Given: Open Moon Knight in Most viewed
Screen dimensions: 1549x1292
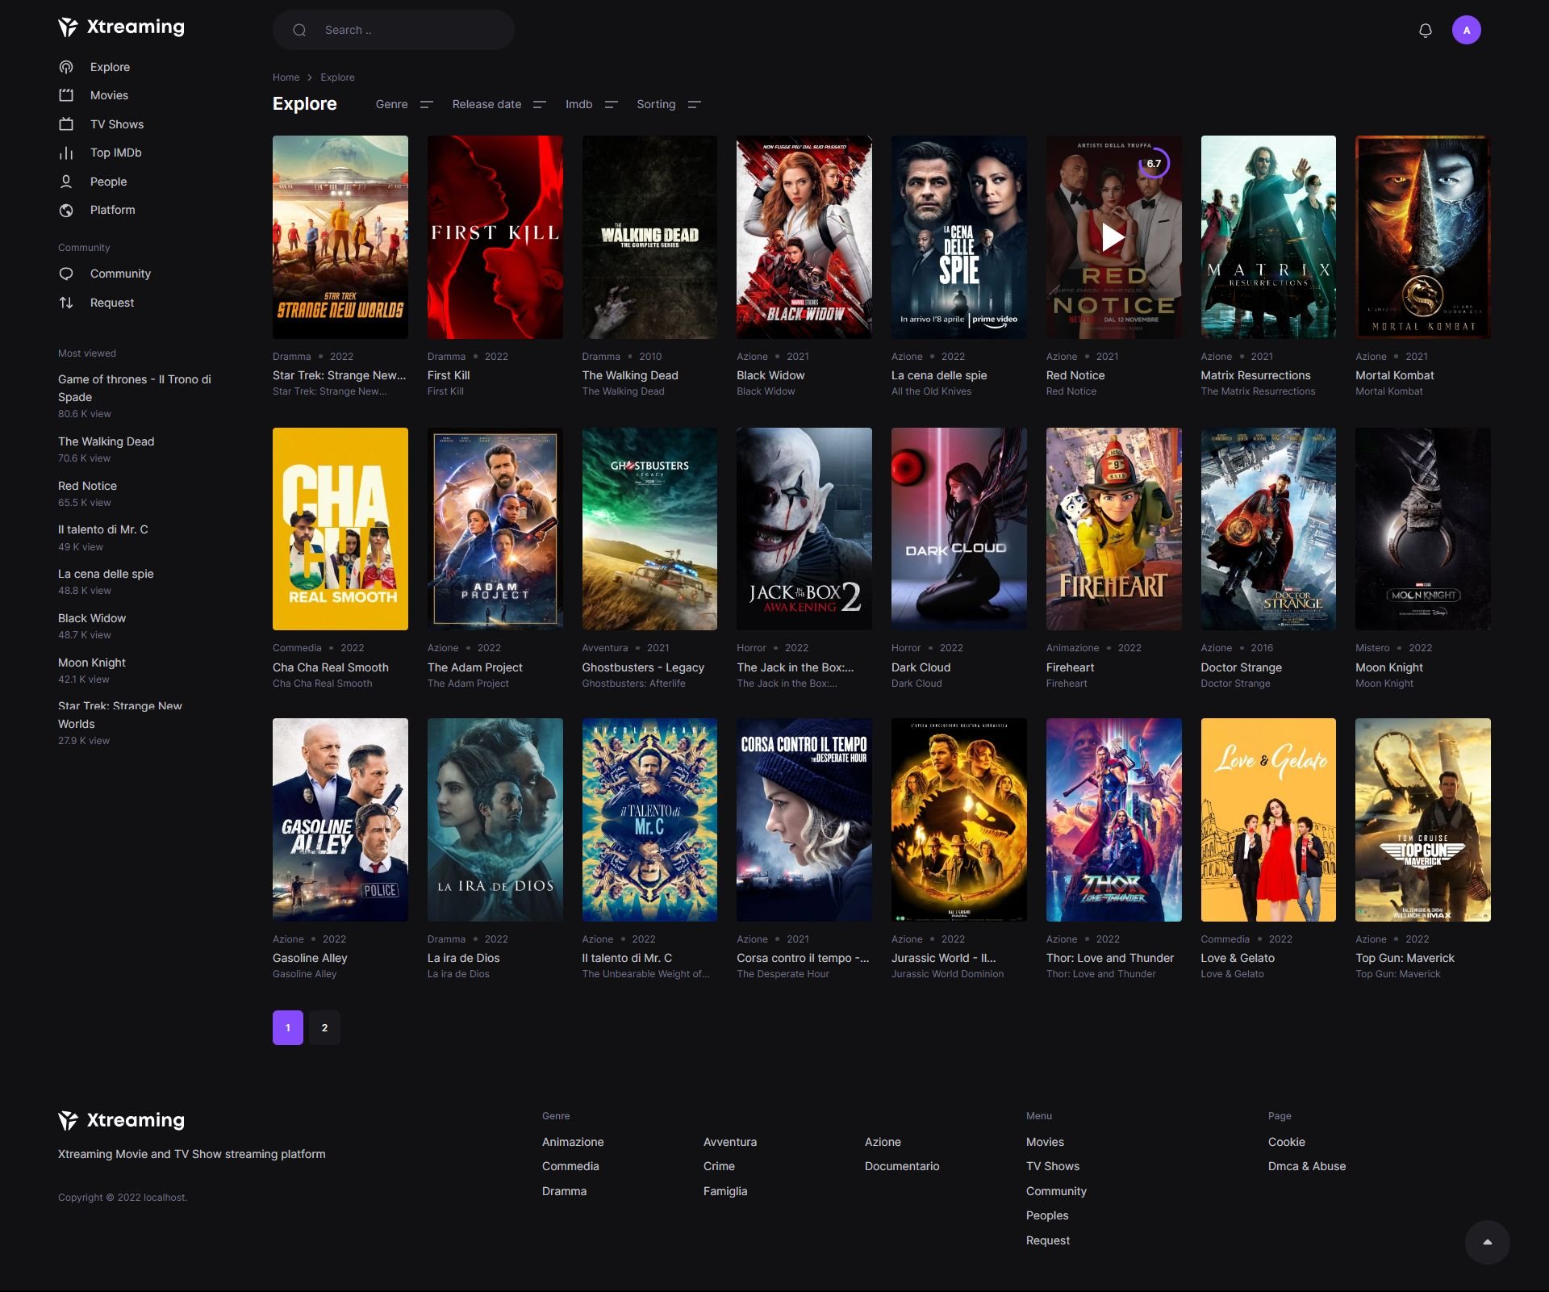Looking at the screenshot, I should (92, 663).
